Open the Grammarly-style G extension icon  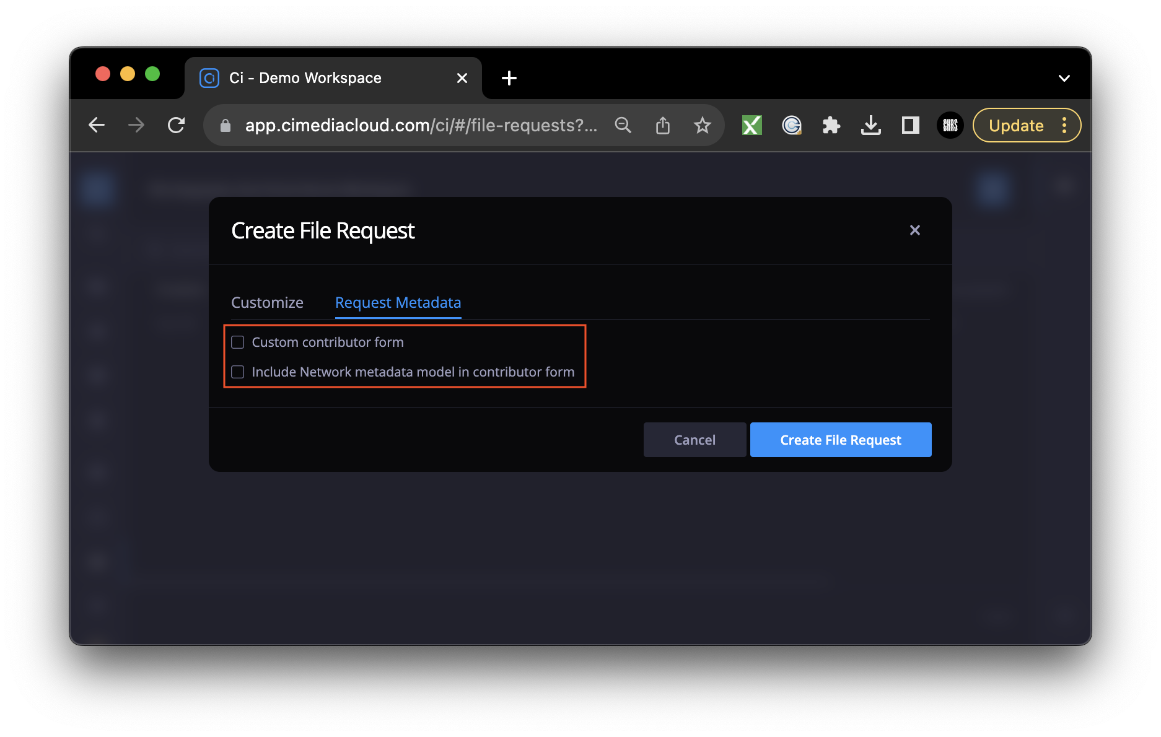pyautogui.click(x=792, y=125)
